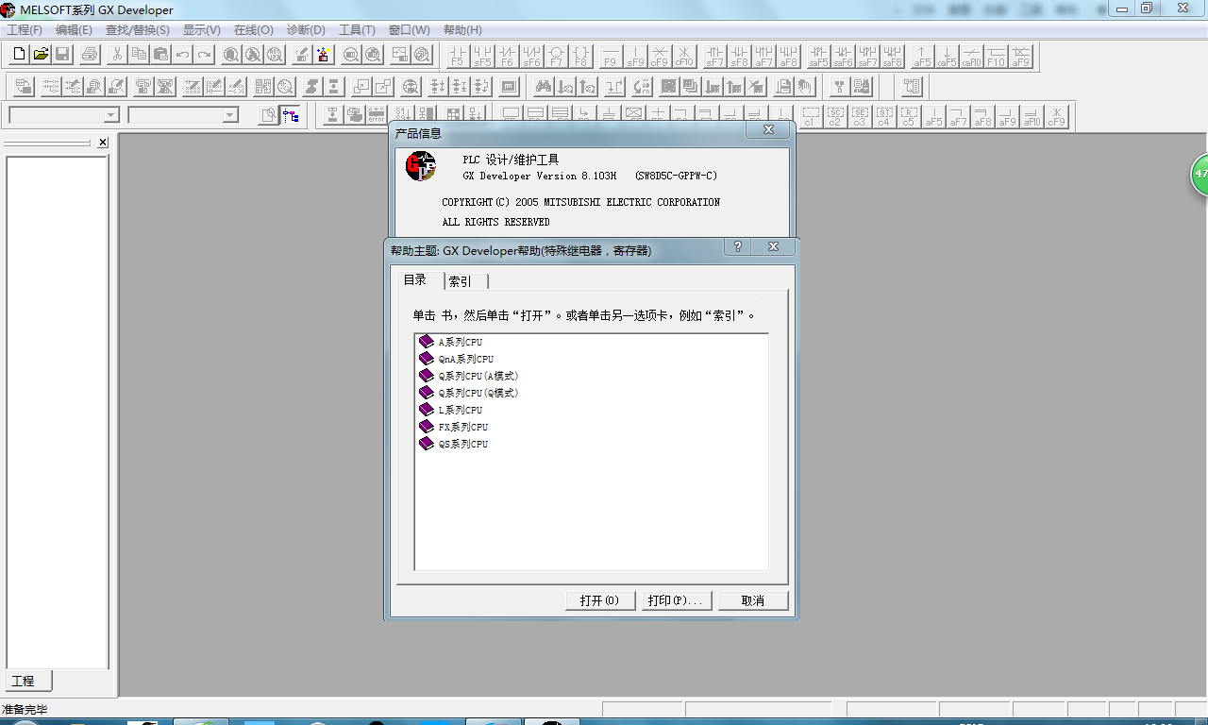Open the 工具(T) menu

pos(357,30)
